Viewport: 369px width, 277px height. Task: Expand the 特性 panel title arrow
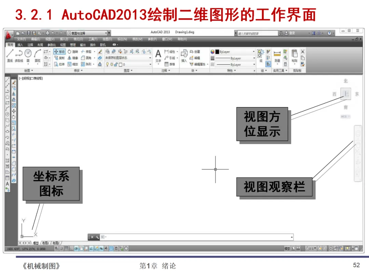pyautogui.click(x=235, y=70)
